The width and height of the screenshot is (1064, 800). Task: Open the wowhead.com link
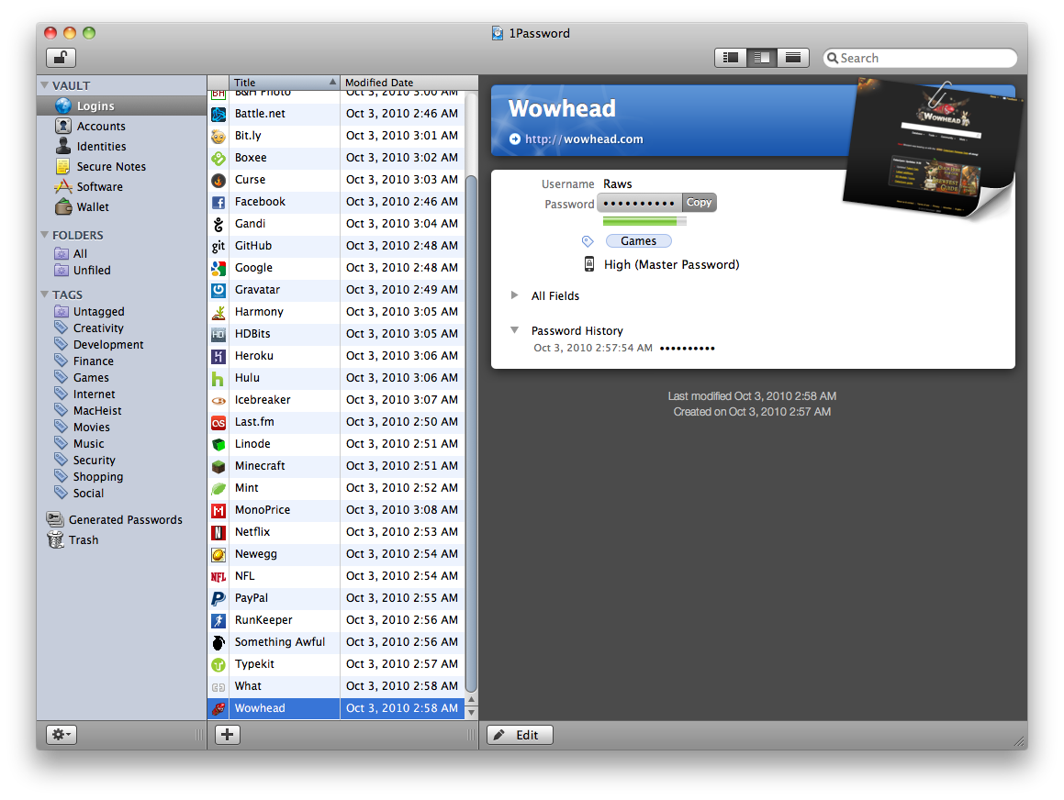pyautogui.click(x=583, y=139)
